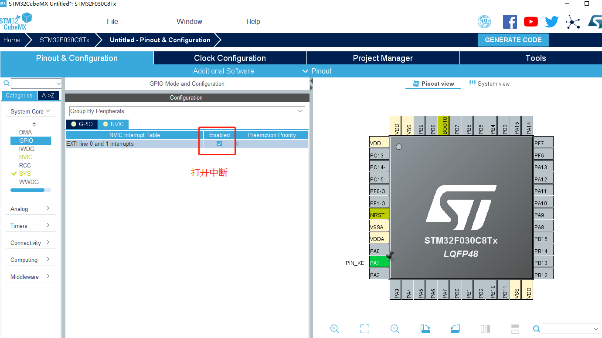
Task: Click the STM32F030C8Tx breadcrumb
Action: pyautogui.click(x=65, y=40)
